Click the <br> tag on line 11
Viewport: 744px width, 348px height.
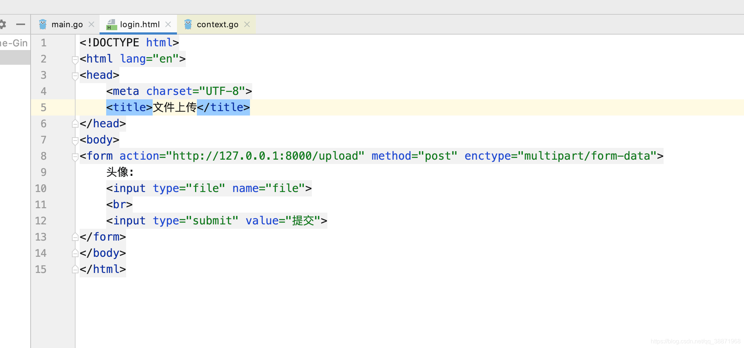point(119,205)
